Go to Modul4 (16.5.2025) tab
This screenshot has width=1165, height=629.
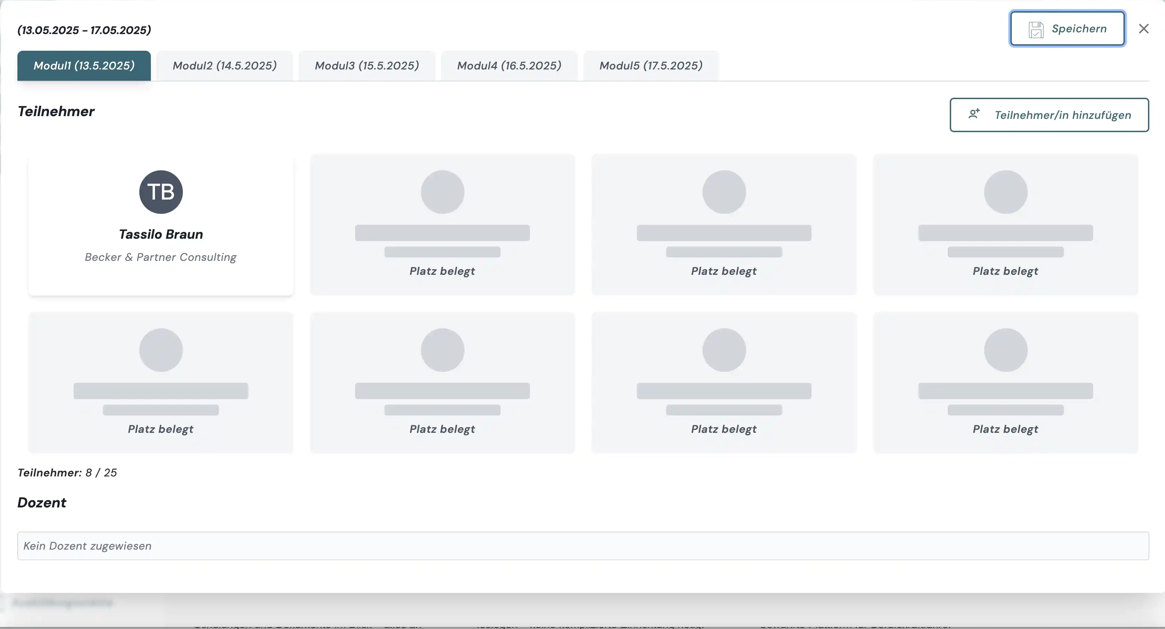(509, 66)
